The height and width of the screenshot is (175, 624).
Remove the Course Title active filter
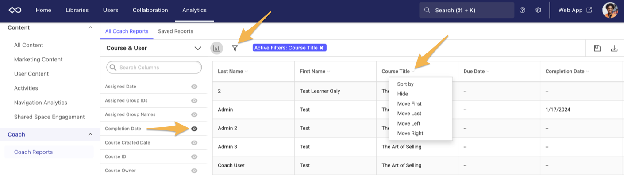pyautogui.click(x=321, y=48)
